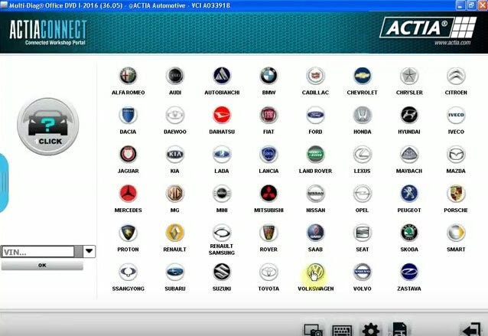
Task: Select the Seat logo
Action: click(363, 233)
